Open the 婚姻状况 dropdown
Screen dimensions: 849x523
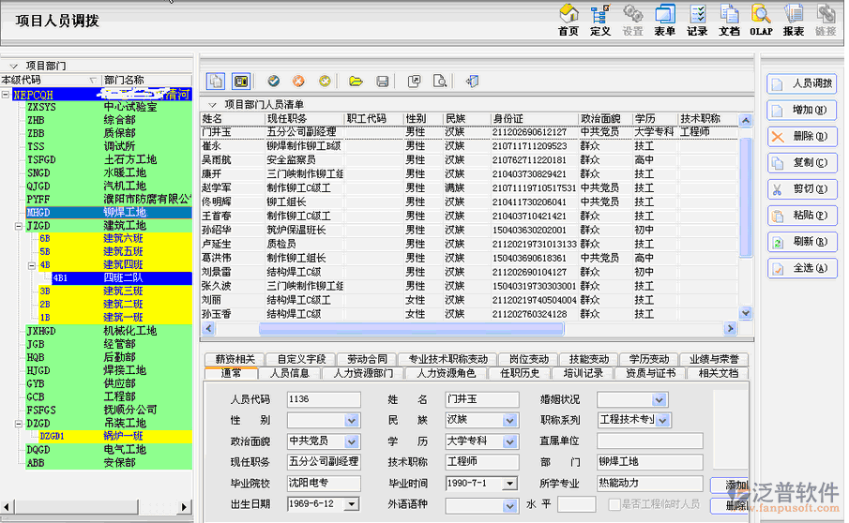(x=659, y=399)
